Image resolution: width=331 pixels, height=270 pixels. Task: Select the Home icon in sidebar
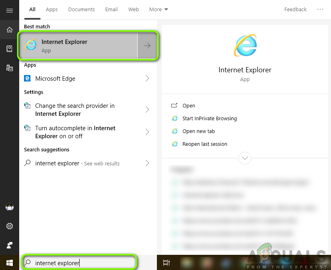click(x=10, y=30)
